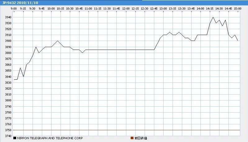Click the 12:00 time axis label
Viewport: 248px width, 142px height.
[126, 9]
